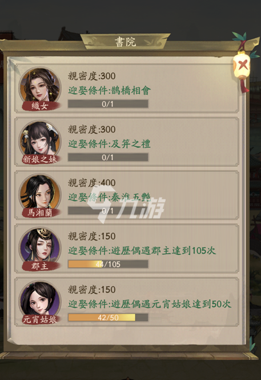Viewport: 261px width, 380px height.
Task: Tap the 織女 red name label
Action: (x=40, y=106)
